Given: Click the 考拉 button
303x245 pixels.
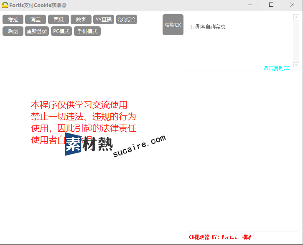Looking at the screenshot, I should click(13, 20).
